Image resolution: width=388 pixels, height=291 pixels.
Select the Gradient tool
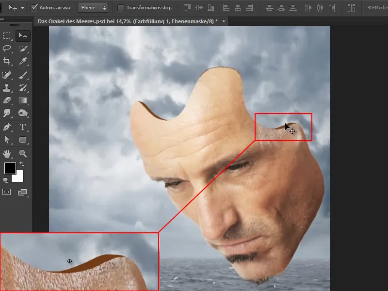tap(23, 100)
